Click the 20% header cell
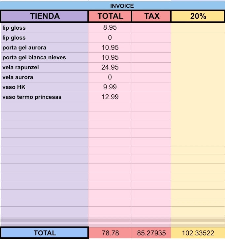The image size is (225, 240). 198,16
